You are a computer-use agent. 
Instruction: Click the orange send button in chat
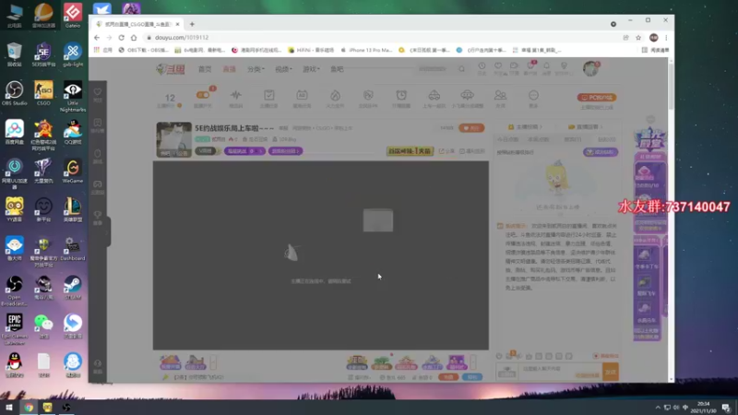[x=611, y=372]
